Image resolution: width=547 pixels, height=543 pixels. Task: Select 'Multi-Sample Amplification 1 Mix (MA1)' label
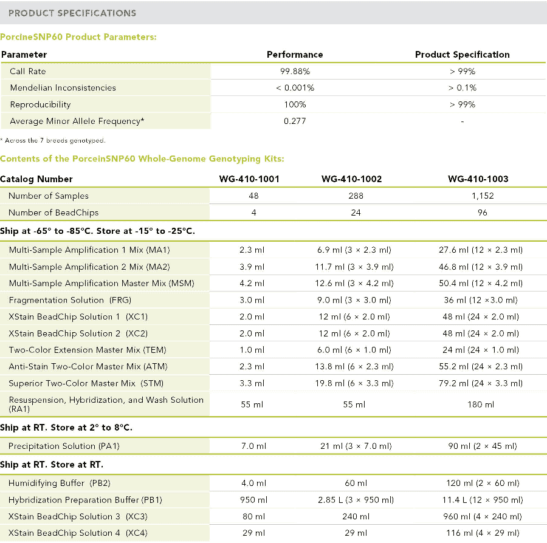89,250
